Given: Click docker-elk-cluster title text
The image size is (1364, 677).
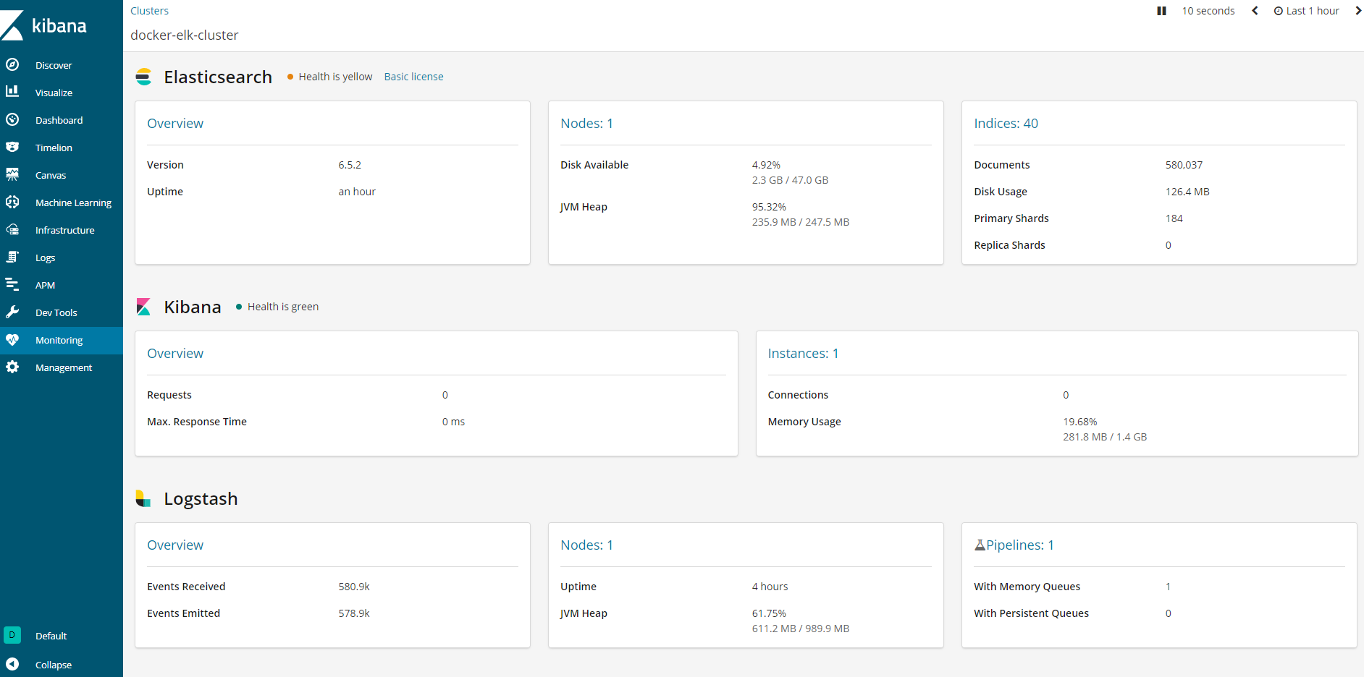Looking at the screenshot, I should pyautogui.click(x=184, y=35).
